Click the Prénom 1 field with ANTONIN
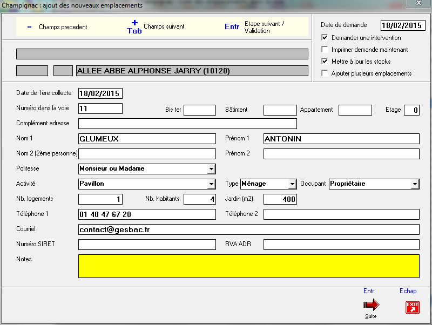432x325 pixels. [x=341, y=139]
